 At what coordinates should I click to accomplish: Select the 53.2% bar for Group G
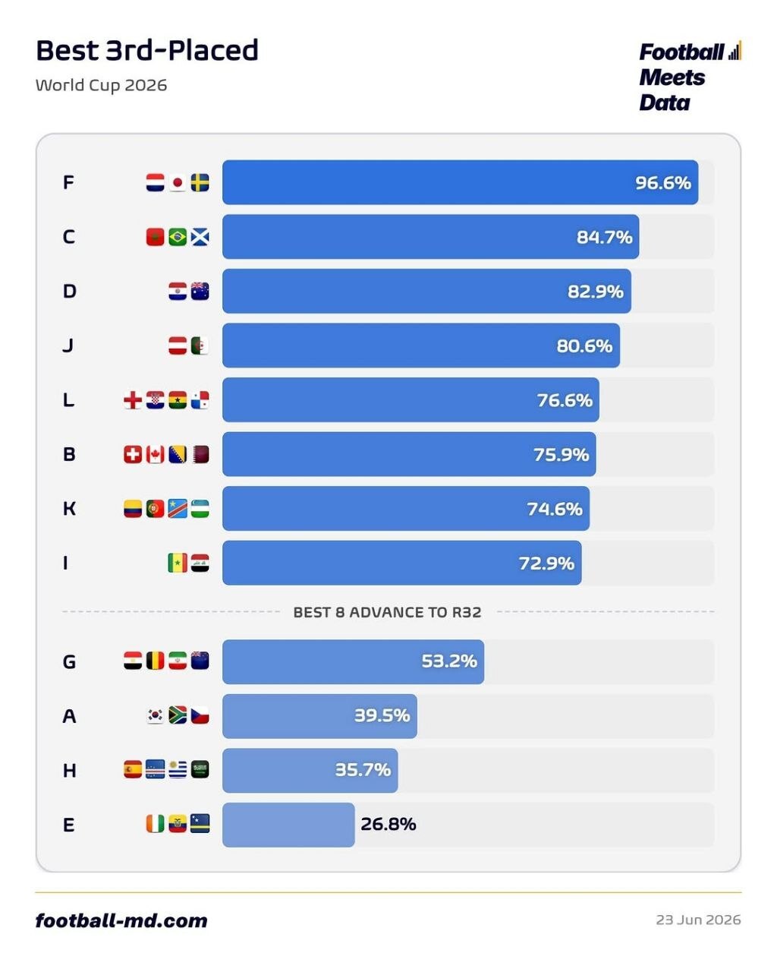(x=353, y=661)
